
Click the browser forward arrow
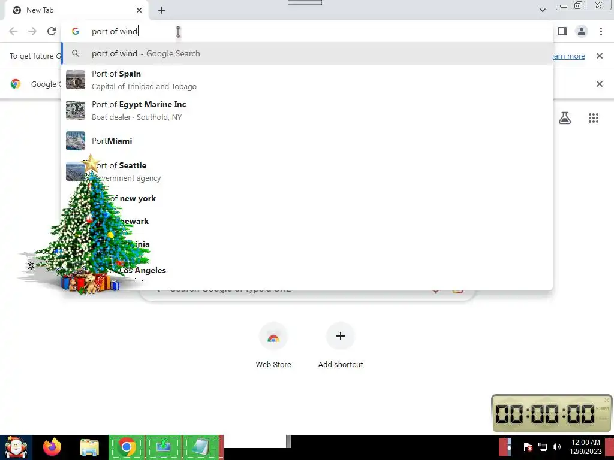pyautogui.click(x=32, y=31)
